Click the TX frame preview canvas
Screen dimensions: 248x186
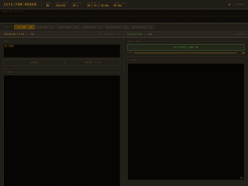tap(62, 130)
